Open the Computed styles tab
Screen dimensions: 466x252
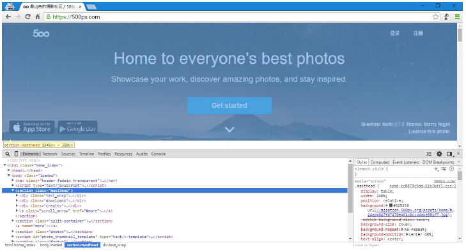380,162
